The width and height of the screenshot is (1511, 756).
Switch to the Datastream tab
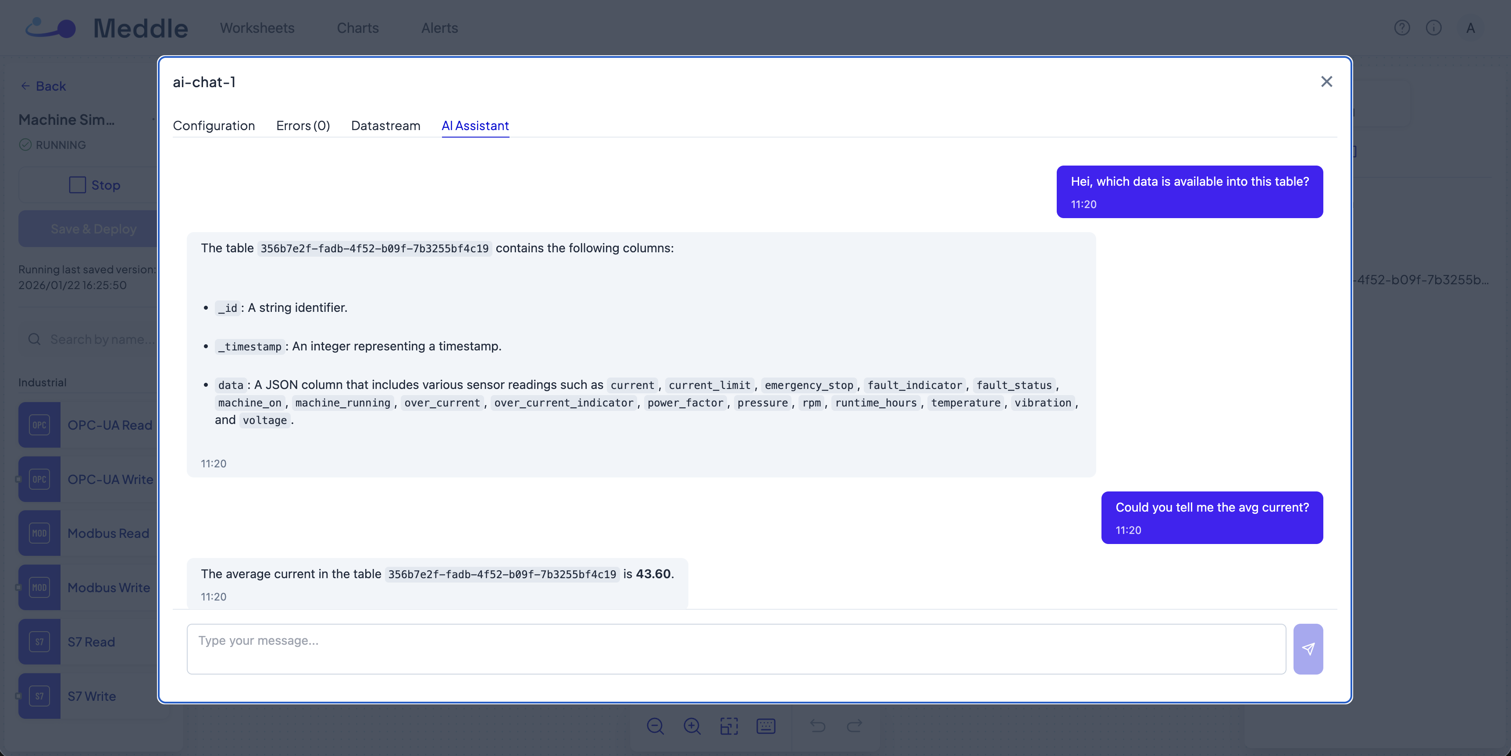[x=385, y=126]
